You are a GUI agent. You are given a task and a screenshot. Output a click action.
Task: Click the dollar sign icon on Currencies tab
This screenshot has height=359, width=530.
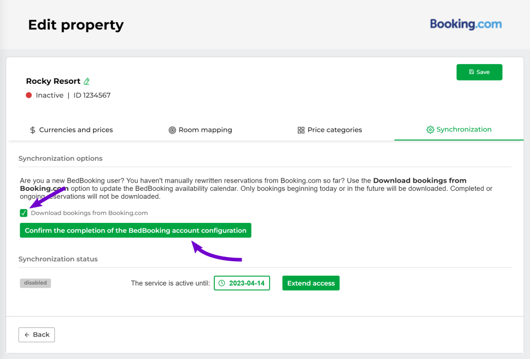(33, 130)
